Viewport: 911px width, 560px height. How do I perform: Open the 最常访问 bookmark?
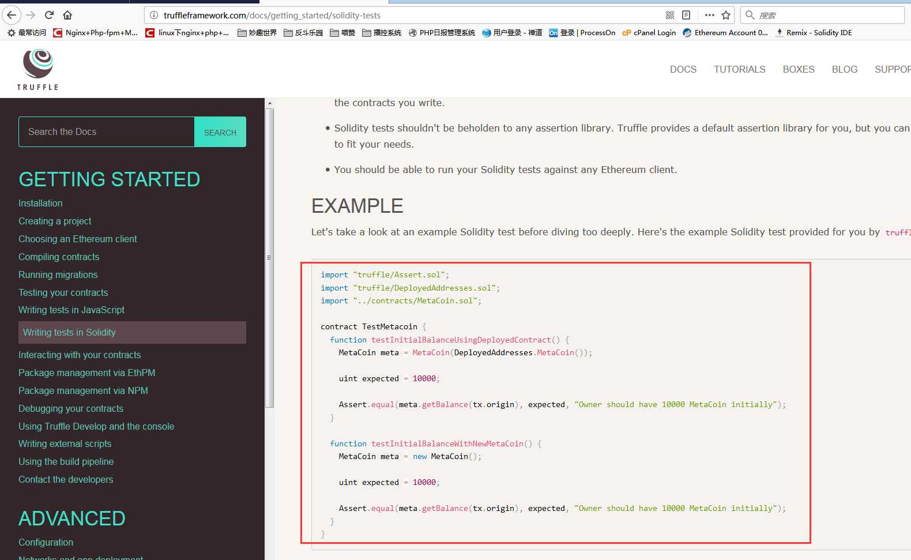27,33
